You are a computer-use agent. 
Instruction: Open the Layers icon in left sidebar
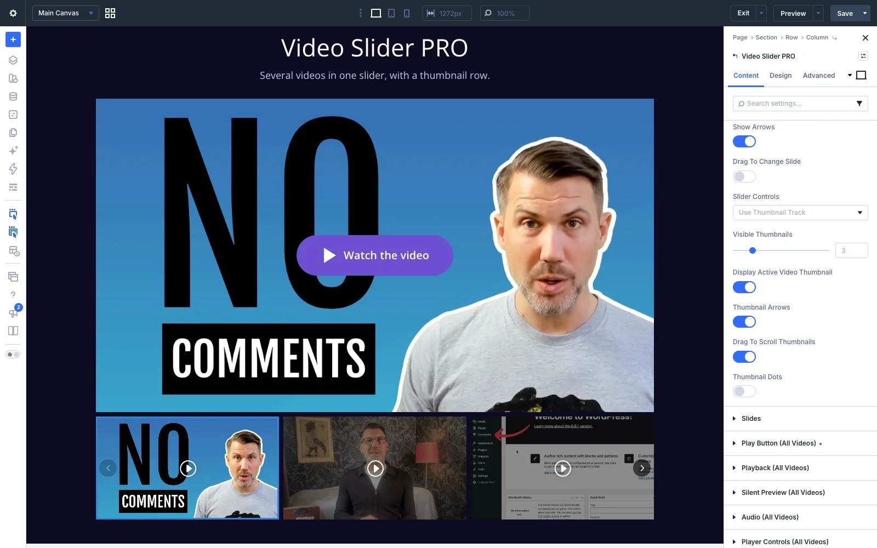[x=13, y=60]
